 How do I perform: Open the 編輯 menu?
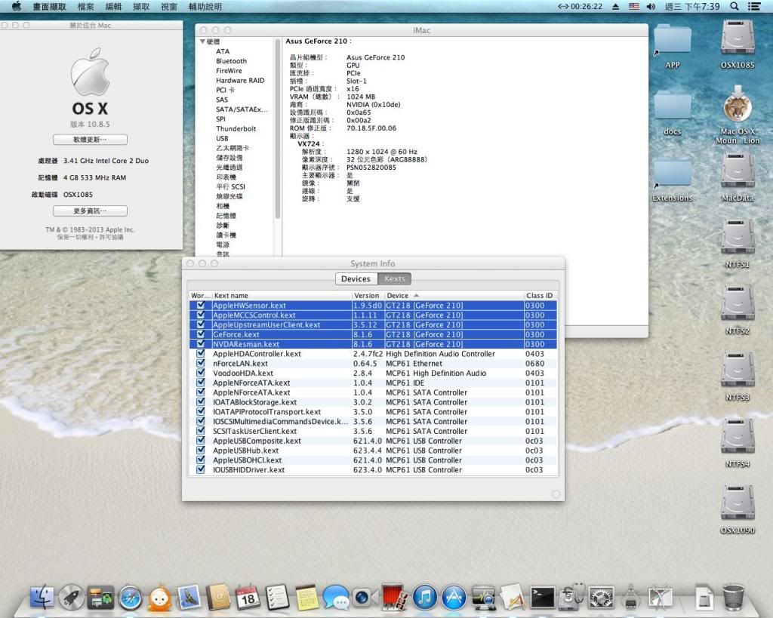tap(113, 6)
